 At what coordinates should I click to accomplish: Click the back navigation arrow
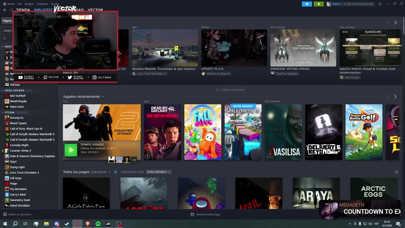pos(5,10)
